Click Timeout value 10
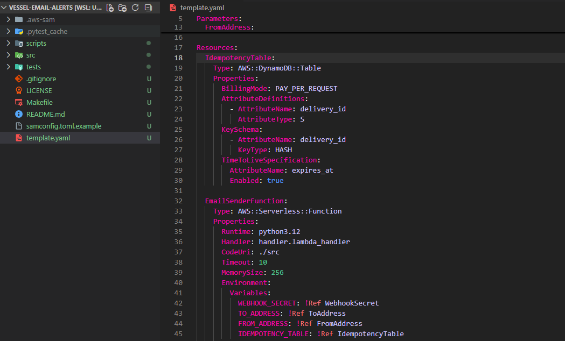 point(263,262)
